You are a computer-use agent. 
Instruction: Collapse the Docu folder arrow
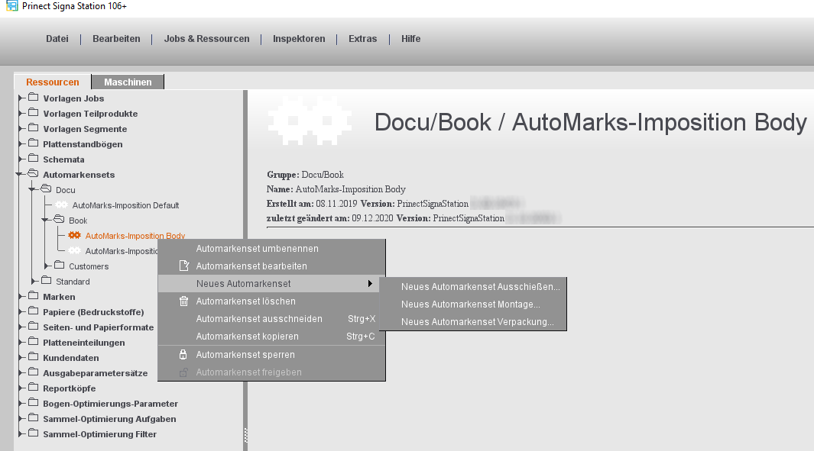tap(33, 190)
